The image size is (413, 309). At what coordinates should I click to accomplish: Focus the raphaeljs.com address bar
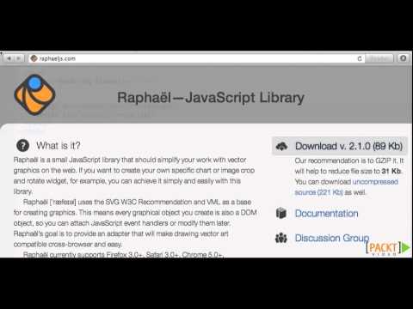coord(197,58)
